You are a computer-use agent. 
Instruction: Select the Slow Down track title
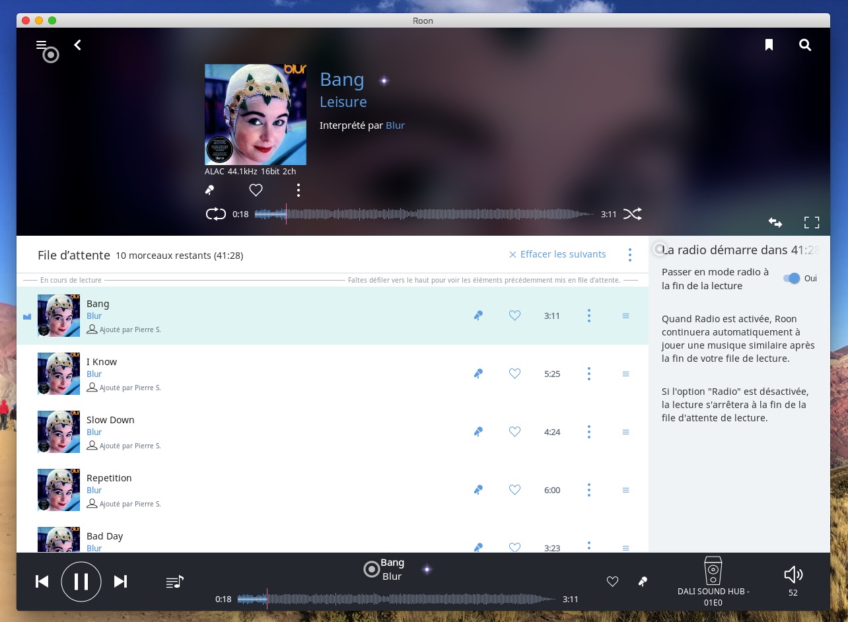(110, 420)
